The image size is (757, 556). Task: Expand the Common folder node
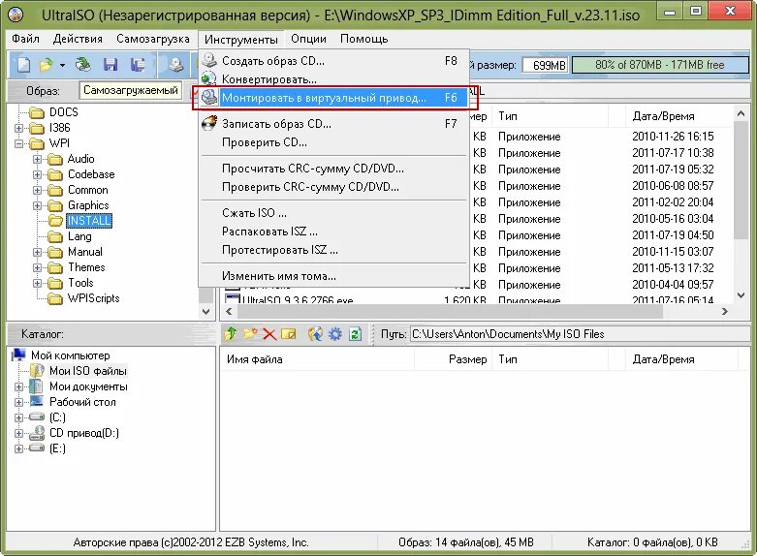(x=37, y=190)
